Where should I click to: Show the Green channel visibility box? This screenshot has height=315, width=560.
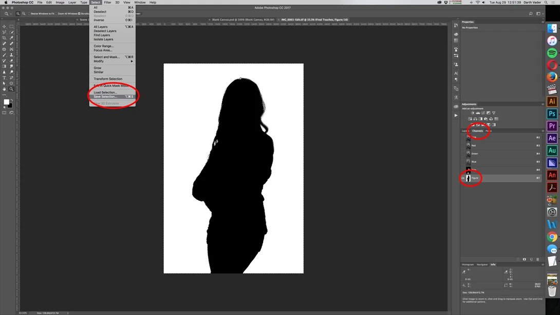(463, 154)
